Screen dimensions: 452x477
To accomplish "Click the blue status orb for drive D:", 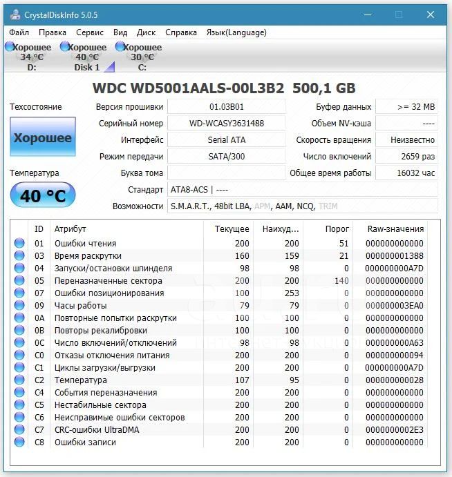I will 10,46.
